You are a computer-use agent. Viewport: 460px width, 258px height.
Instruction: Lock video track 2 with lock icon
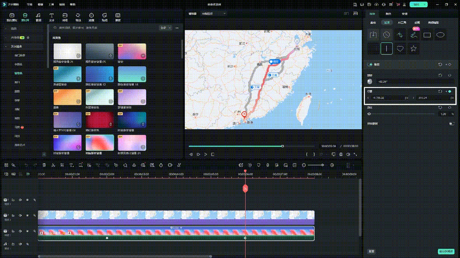click(x=13, y=215)
